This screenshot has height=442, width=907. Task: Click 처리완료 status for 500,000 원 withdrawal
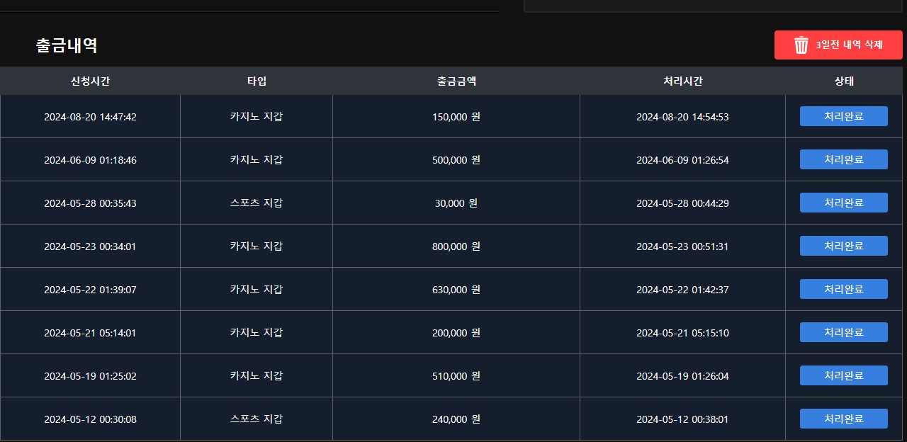click(x=843, y=159)
